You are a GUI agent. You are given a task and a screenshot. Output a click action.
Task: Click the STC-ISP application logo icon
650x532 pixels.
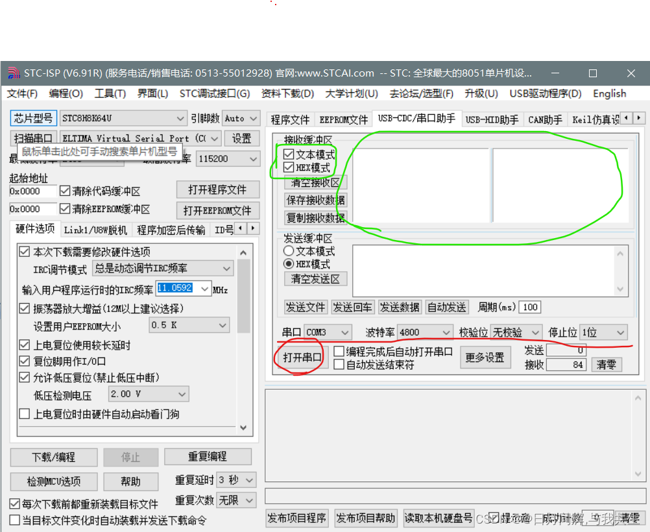click(x=14, y=73)
